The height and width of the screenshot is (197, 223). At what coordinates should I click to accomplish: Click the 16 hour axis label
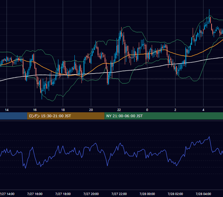(35, 110)
